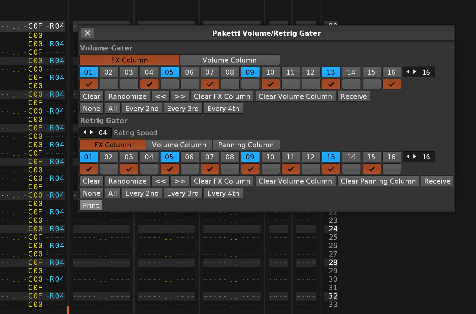Screen dimensions: 476x314
Task: Increase Retrig Speed with right arrow
Action: click(92, 132)
